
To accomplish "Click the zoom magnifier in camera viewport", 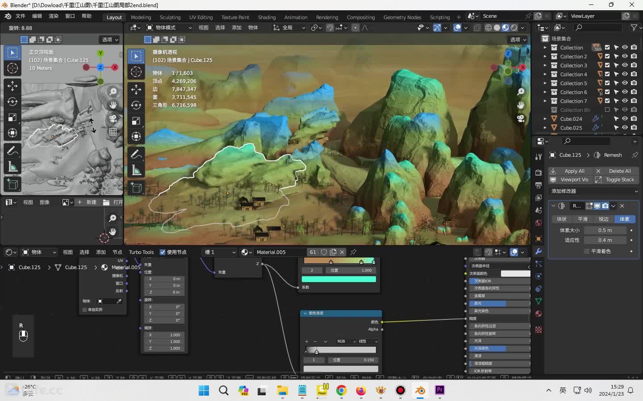I will click(x=521, y=92).
